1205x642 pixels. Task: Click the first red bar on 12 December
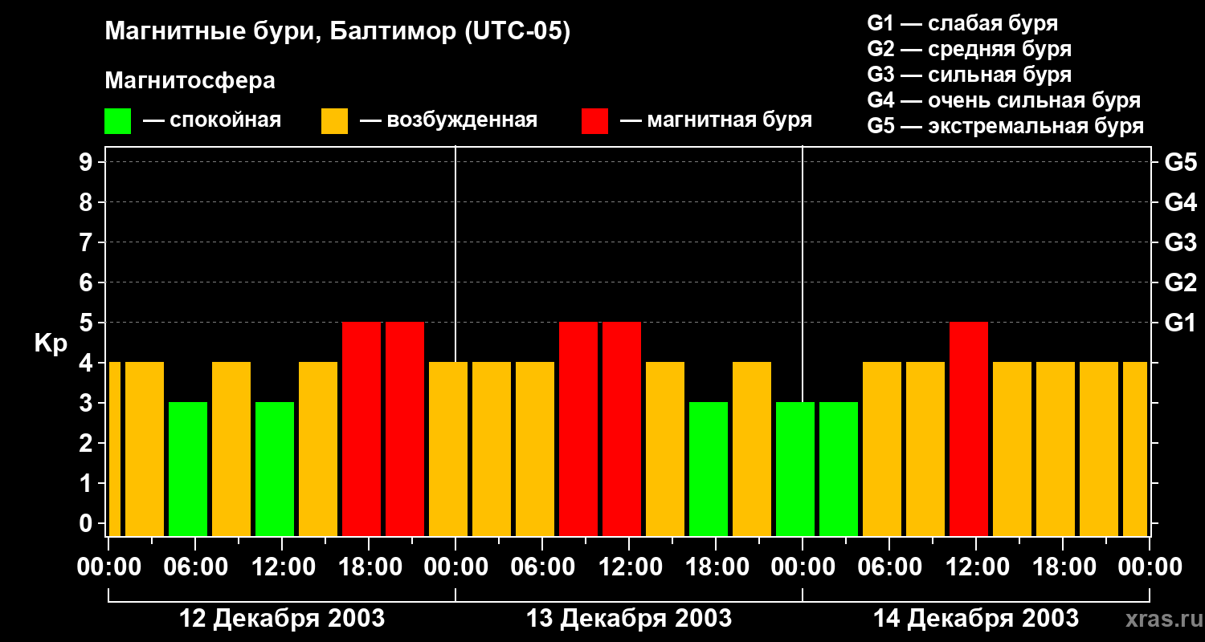361,429
